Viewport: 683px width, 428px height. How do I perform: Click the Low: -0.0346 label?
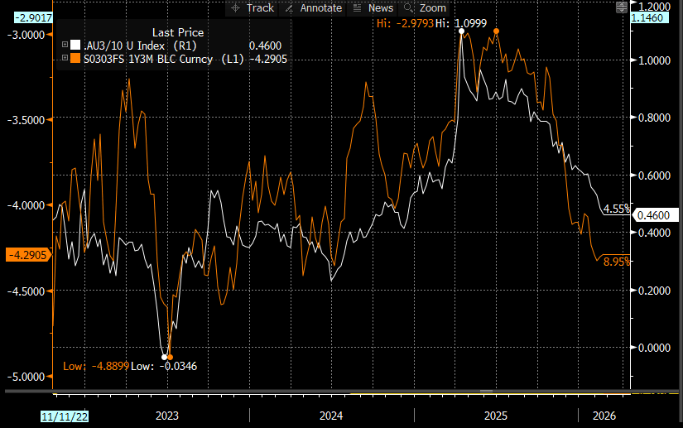click(x=164, y=366)
